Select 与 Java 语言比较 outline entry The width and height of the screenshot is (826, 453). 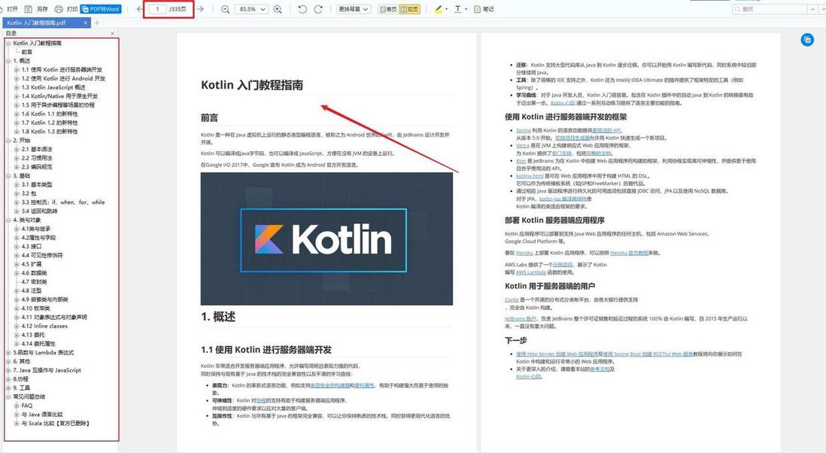click(42, 415)
